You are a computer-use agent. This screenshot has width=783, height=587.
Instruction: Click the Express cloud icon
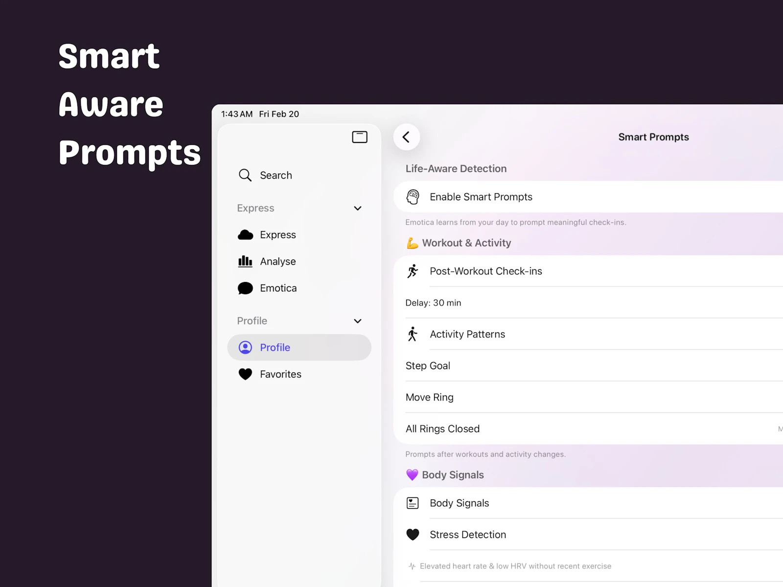[245, 235]
